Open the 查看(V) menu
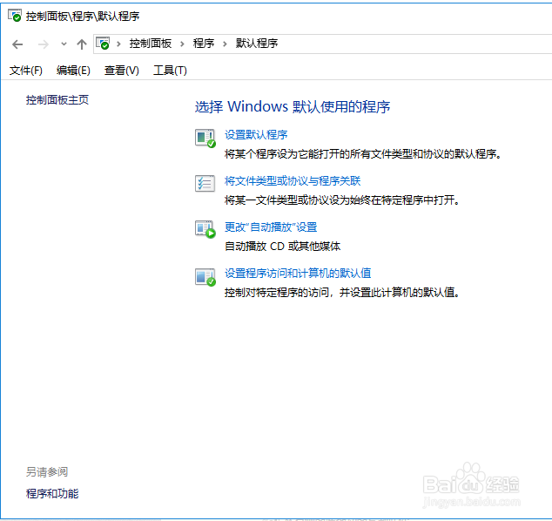 pyautogui.click(x=121, y=71)
